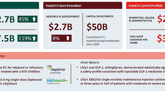Click the Marketing, Selling & Administrative label
The height and width of the screenshot is (93, 165).
(142, 19)
